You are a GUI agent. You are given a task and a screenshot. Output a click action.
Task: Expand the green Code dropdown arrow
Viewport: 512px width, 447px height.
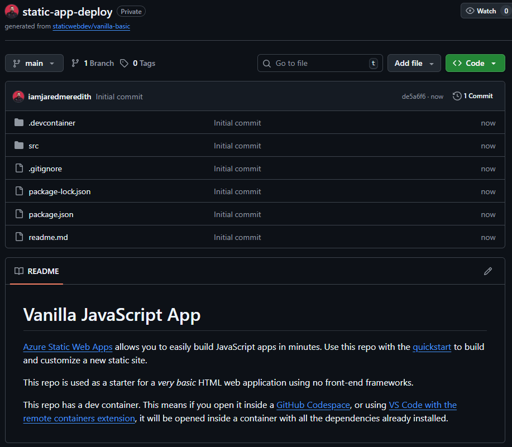(494, 63)
